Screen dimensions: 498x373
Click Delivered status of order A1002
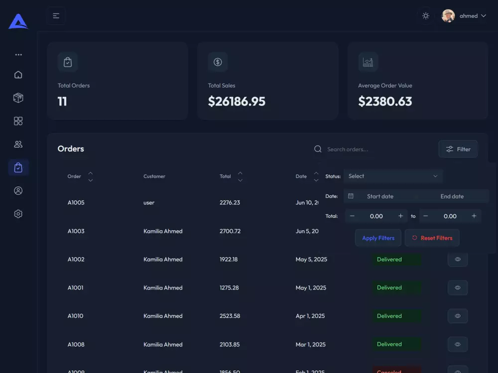[397, 260]
